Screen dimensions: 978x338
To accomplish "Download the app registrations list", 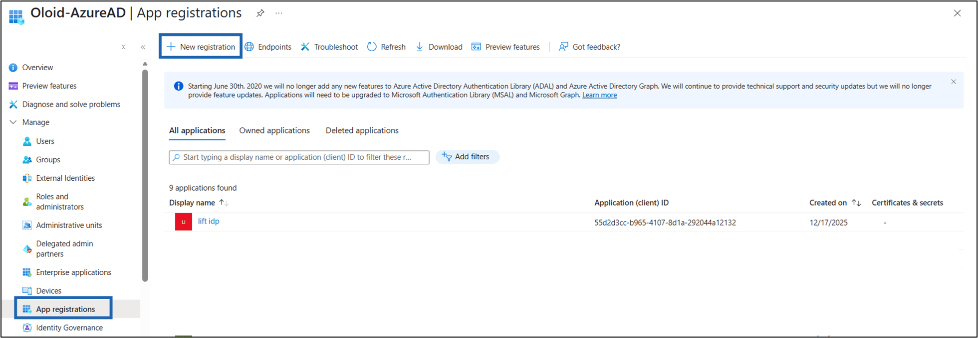I will click(x=439, y=47).
